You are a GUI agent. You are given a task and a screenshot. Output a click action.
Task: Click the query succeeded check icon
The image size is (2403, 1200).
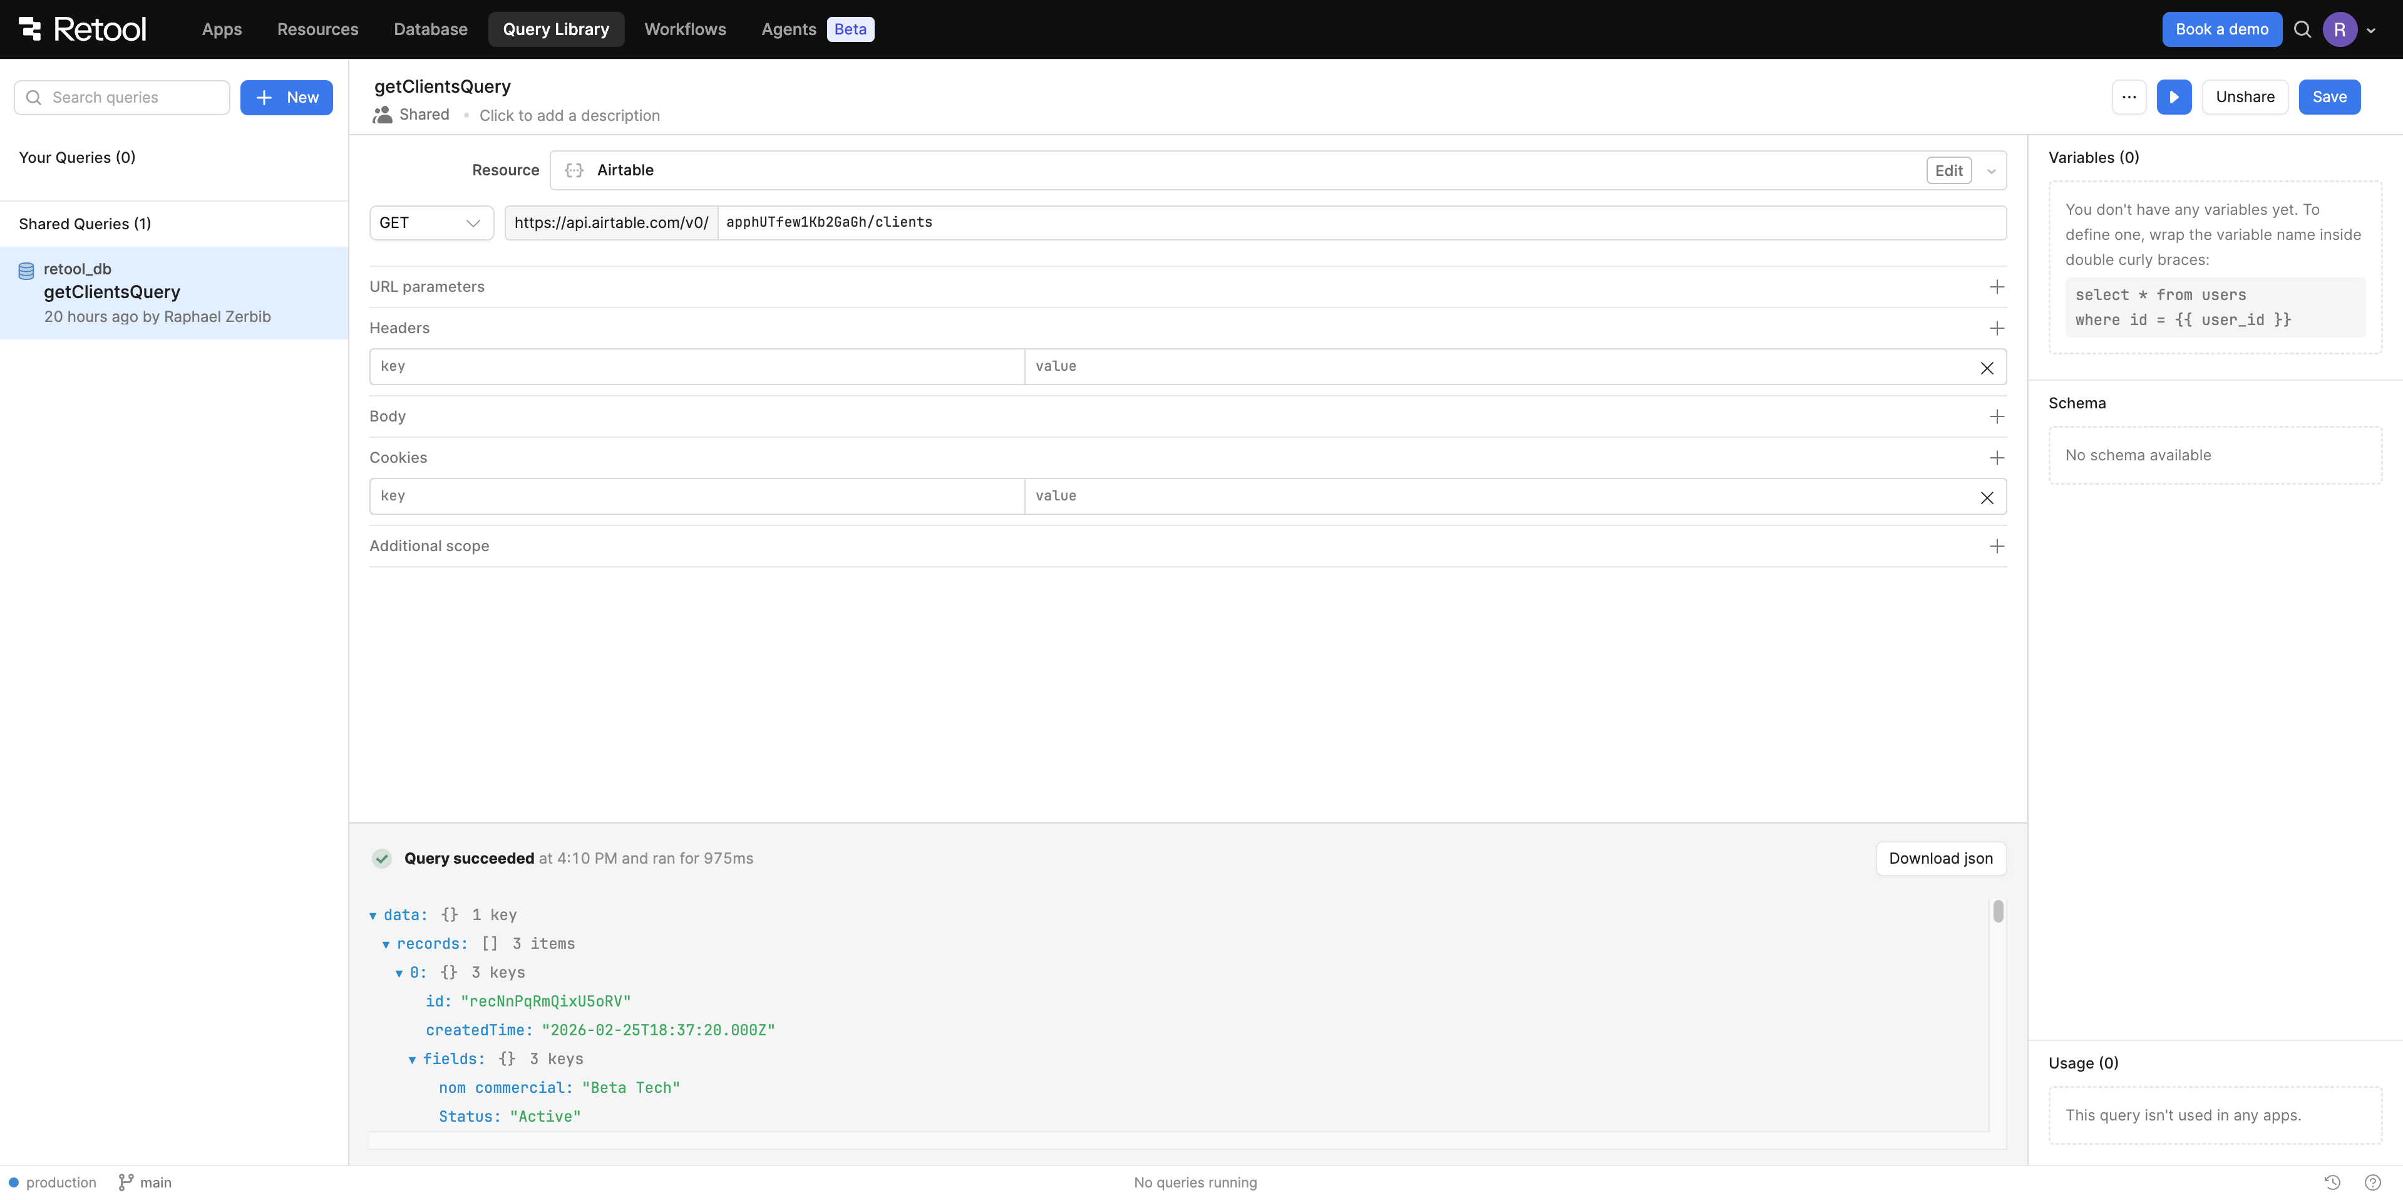(381, 859)
